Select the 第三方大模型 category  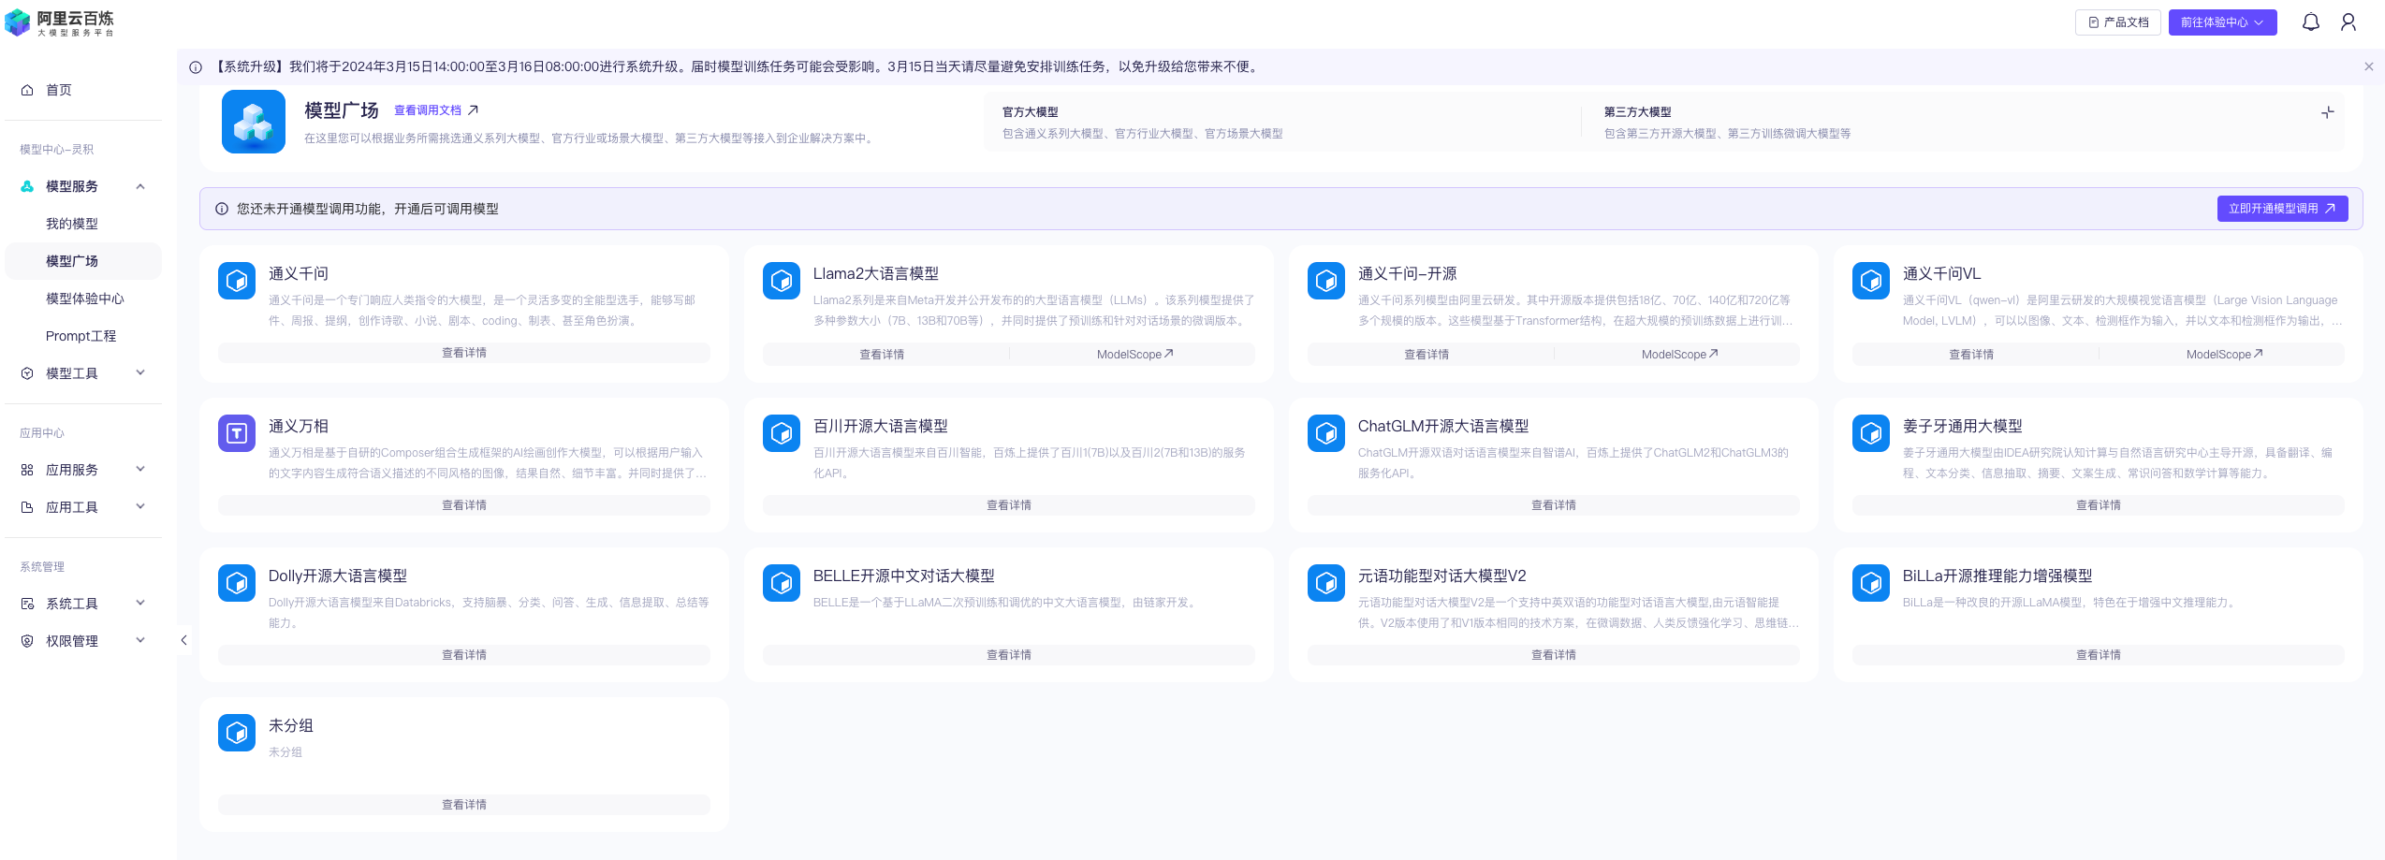1638,112
